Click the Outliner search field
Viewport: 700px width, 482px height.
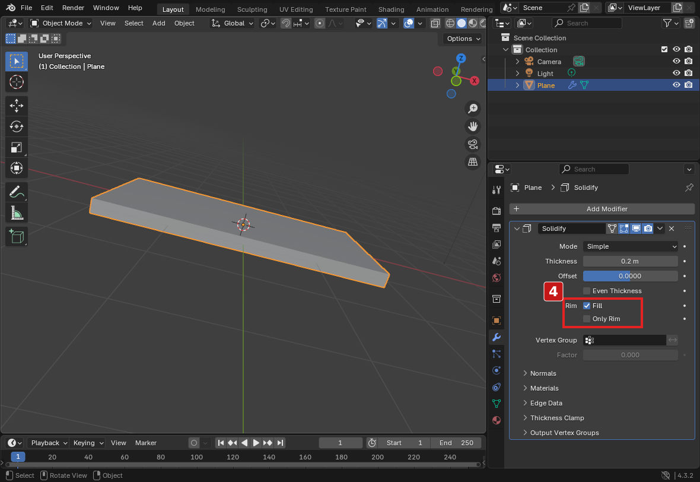[587, 23]
